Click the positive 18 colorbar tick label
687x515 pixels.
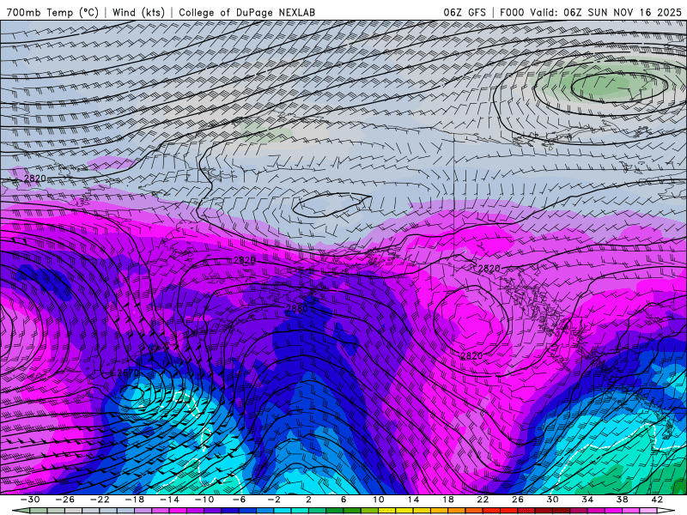447,500
